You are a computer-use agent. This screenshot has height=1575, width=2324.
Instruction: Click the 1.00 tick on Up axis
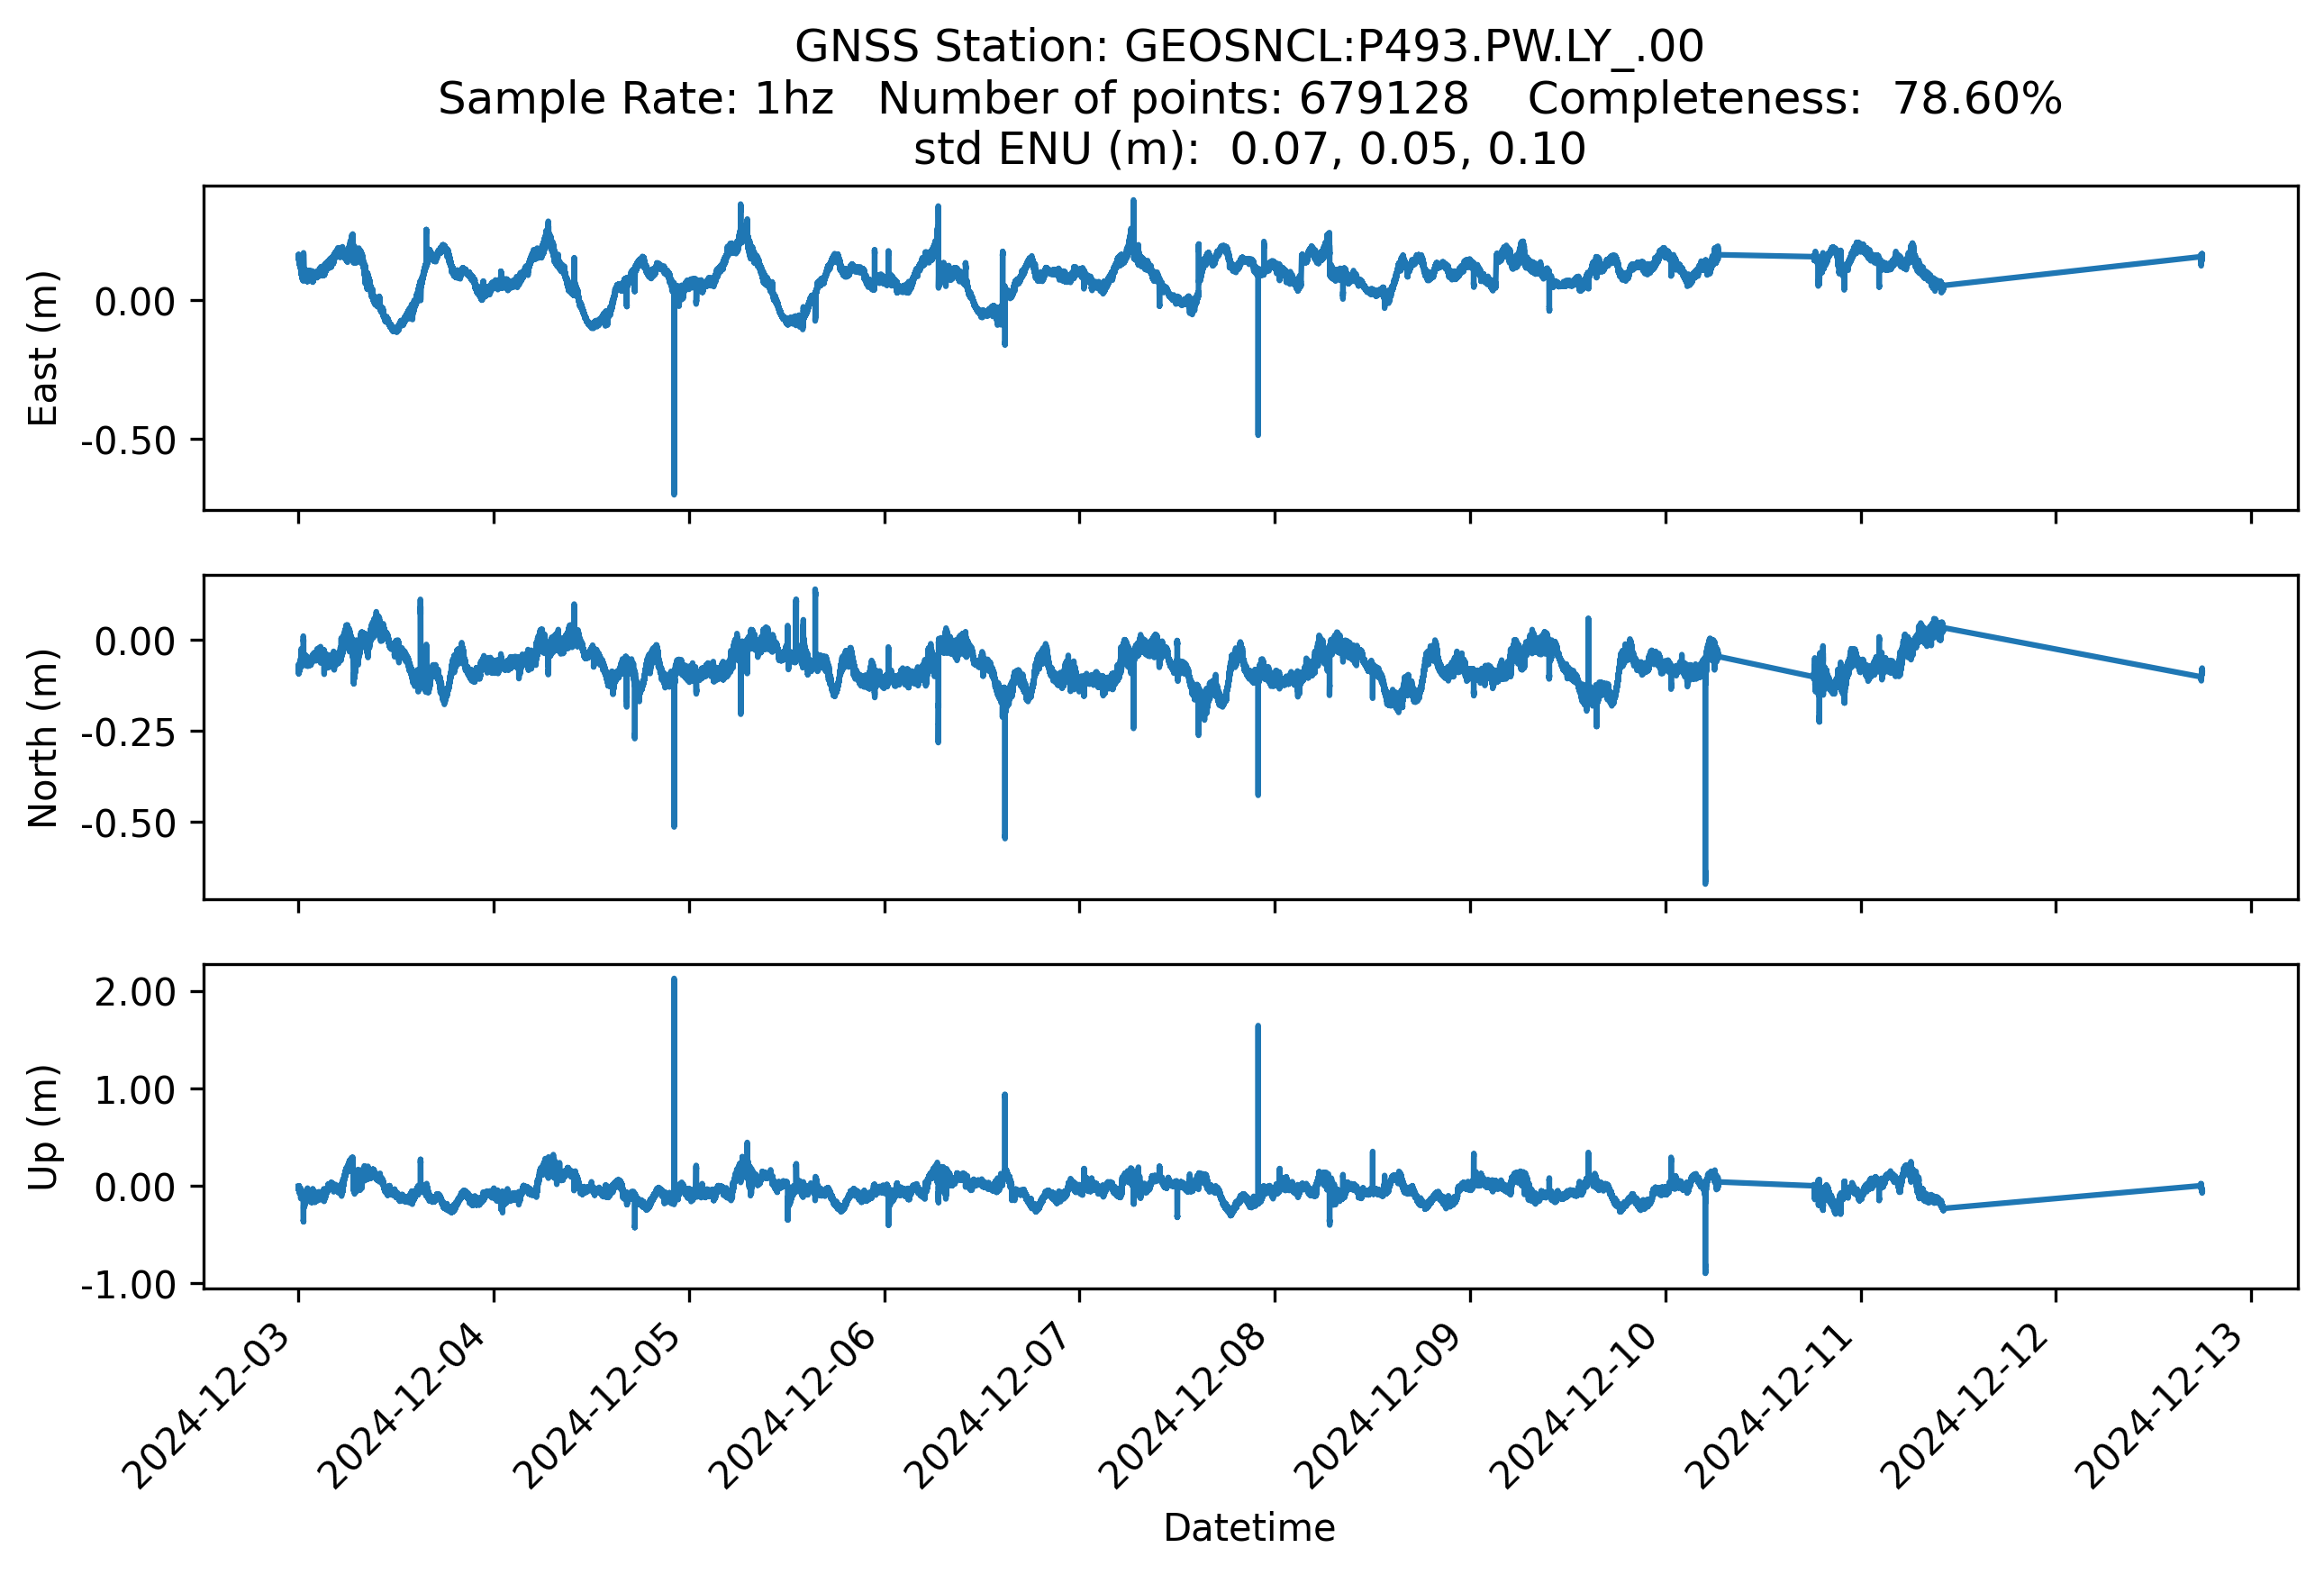[135, 1090]
